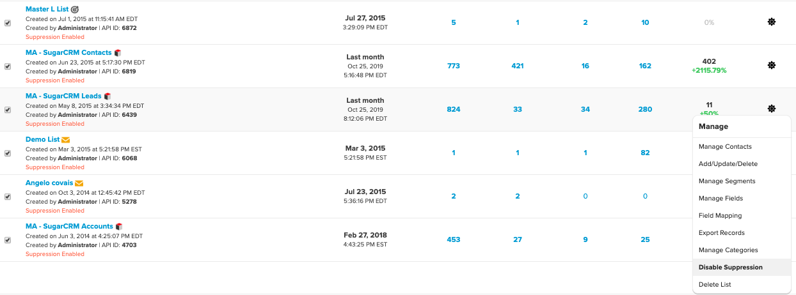
Task: Open gear menu for MA - SugarCRM Contacts
Action: [772, 65]
